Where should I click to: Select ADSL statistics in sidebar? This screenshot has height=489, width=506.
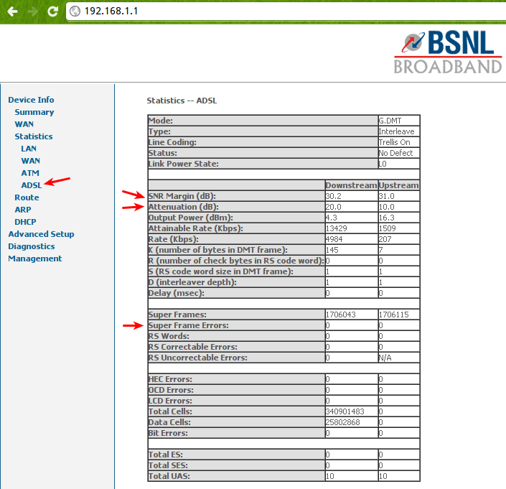pos(32,185)
